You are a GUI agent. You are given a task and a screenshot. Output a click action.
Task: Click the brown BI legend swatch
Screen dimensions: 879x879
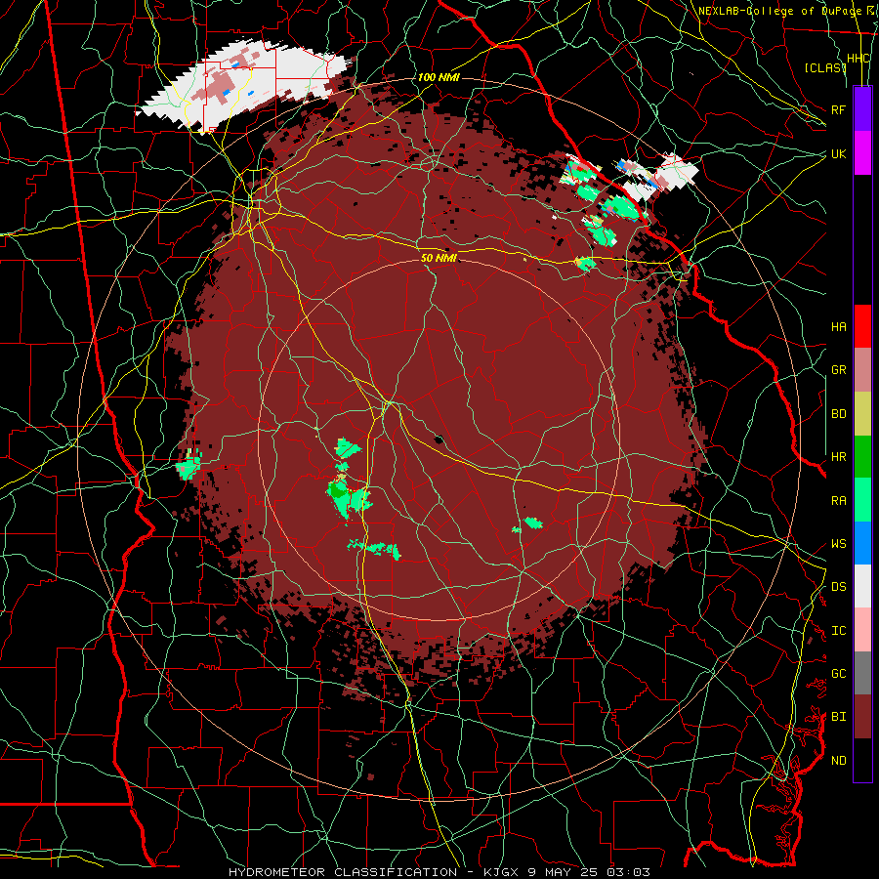click(x=862, y=717)
